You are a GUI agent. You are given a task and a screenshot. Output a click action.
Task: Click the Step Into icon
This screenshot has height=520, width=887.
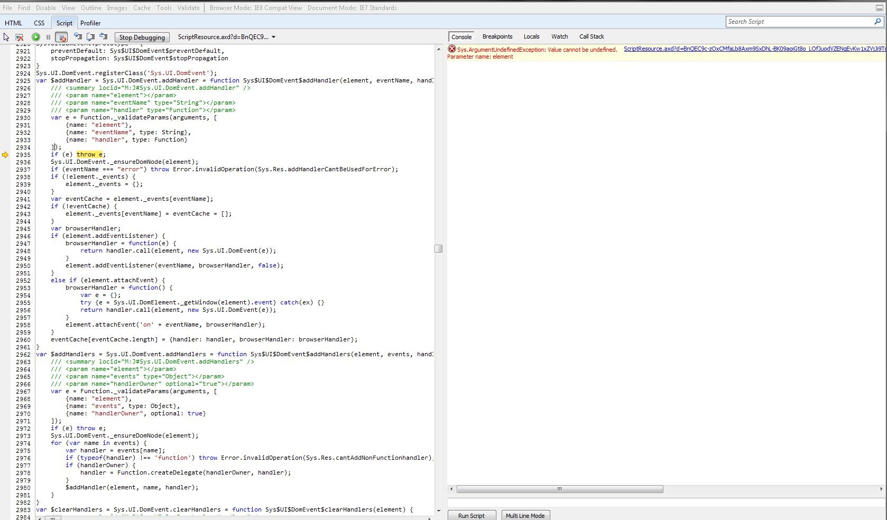[78, 36]
